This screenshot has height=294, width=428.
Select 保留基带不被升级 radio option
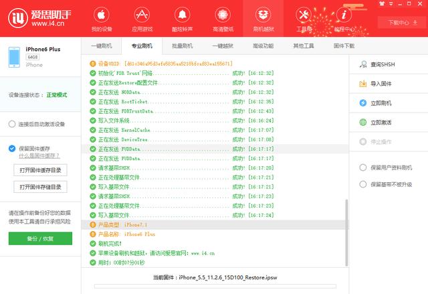click(x=363, y=184)
